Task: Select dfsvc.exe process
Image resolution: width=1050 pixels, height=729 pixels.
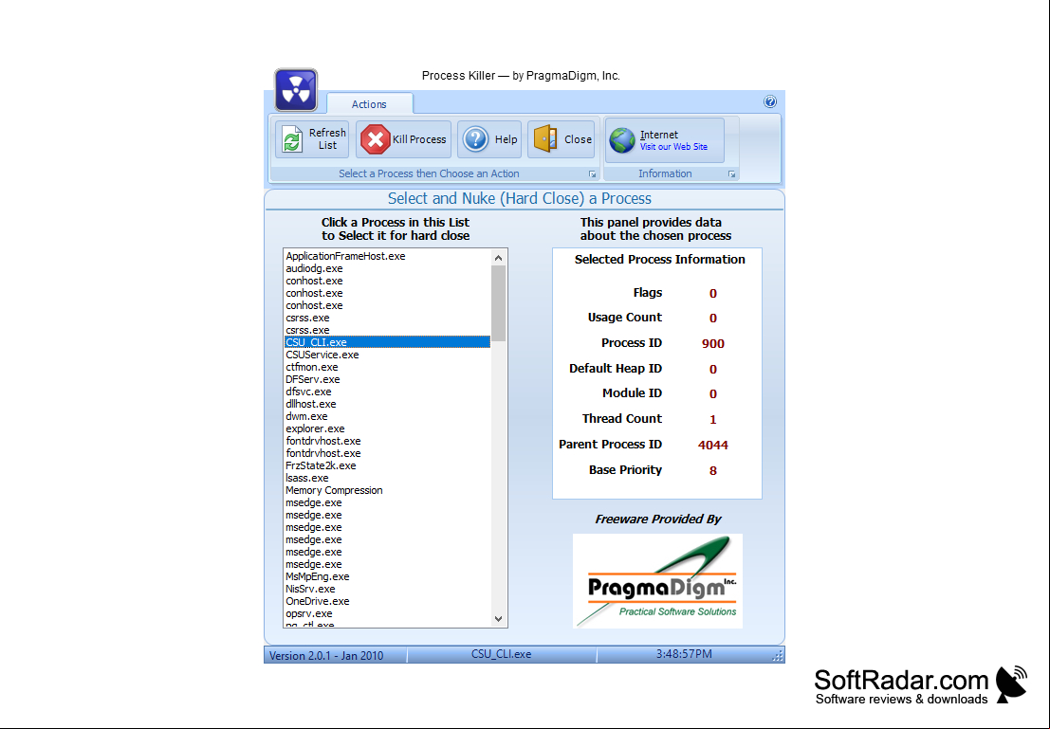Action: tap(387, 392)
